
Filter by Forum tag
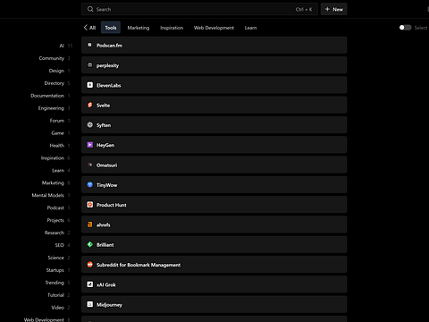pos(57,121)
